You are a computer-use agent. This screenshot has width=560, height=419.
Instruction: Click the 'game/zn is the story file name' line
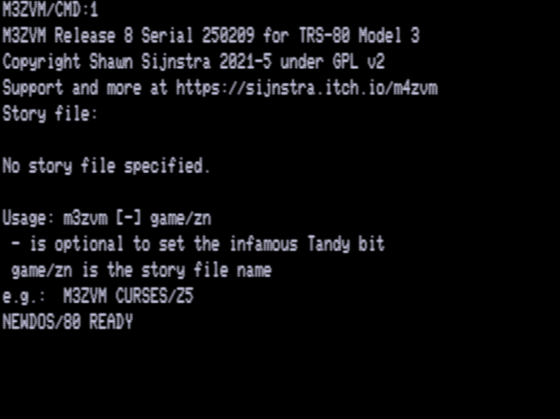click(x=141, y=270)
